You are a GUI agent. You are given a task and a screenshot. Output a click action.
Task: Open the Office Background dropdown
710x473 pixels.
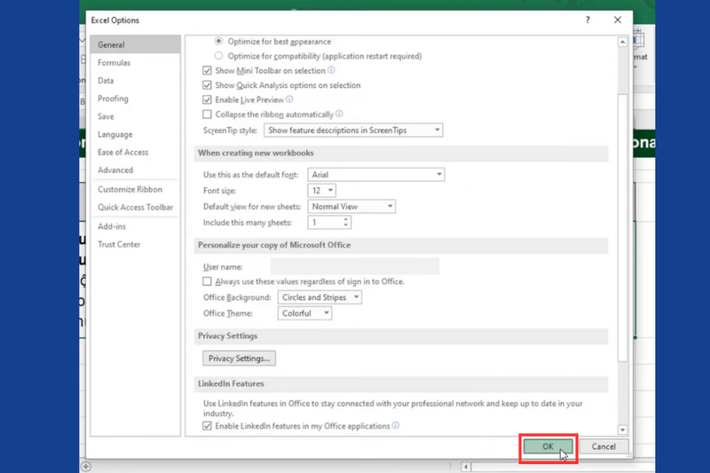tap(319, 297)
